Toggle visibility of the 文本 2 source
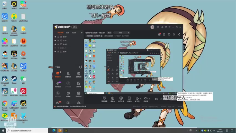 point(55,44)
